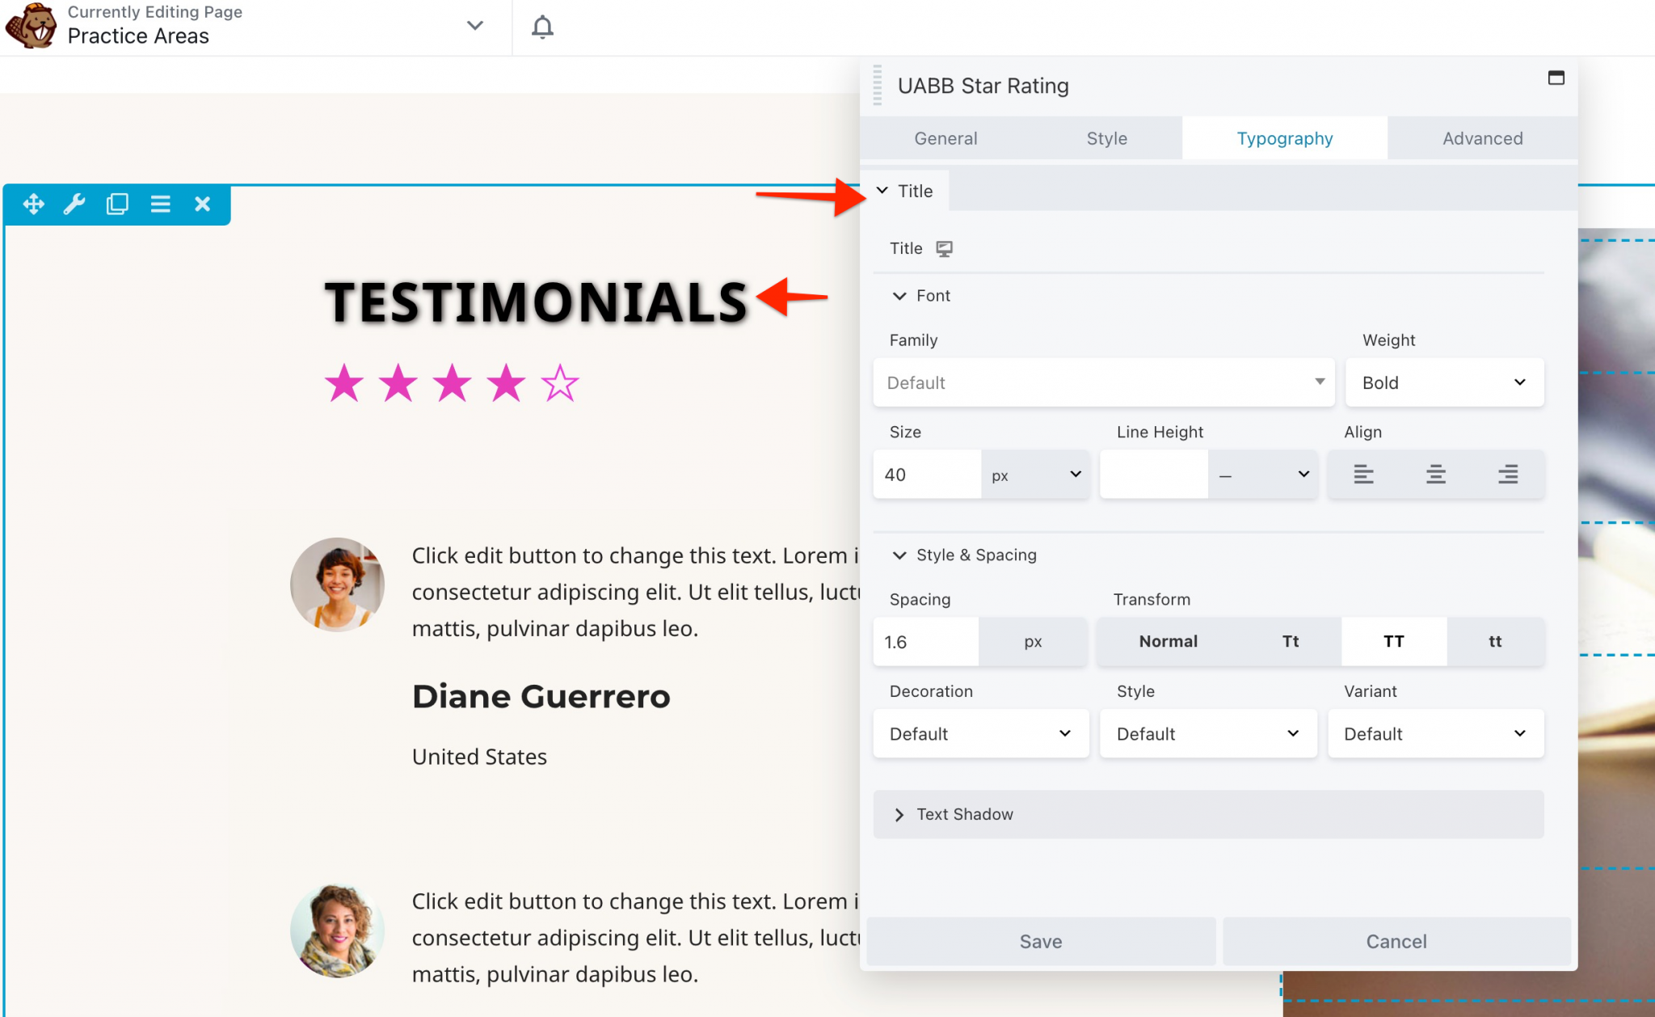Click the notification bell icon
This screenshot has width=1655, height=1017.
[x=541, y=27]
